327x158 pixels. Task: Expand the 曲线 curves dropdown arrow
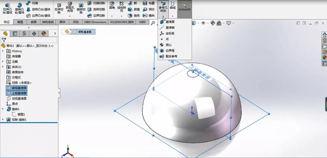pyautogui.click(x=173, y=16)
